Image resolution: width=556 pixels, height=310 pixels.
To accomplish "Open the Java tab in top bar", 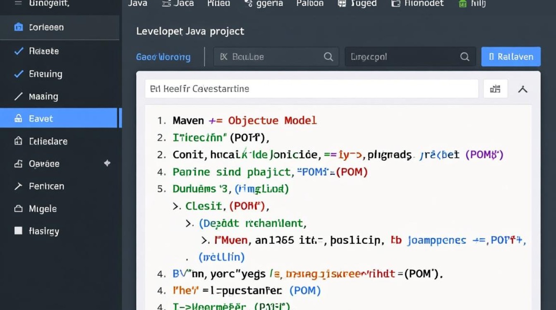I will point(138,4).
